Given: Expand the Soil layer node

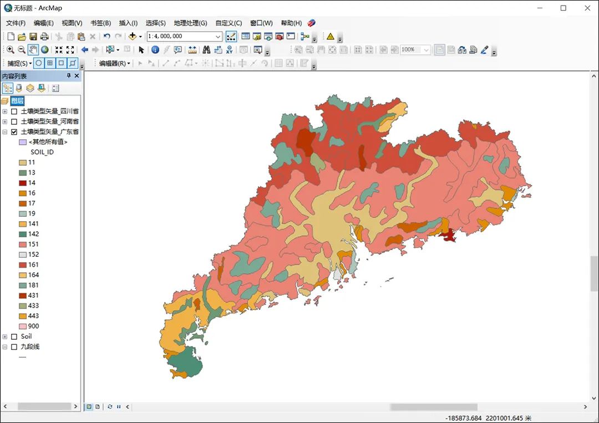Looking at the screenshot, I should pyautogui.click(x=4, y=337).
